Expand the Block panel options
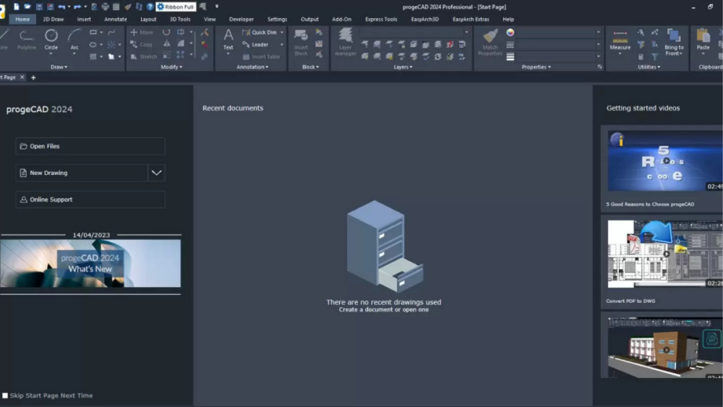 click(x=310, y=67)
